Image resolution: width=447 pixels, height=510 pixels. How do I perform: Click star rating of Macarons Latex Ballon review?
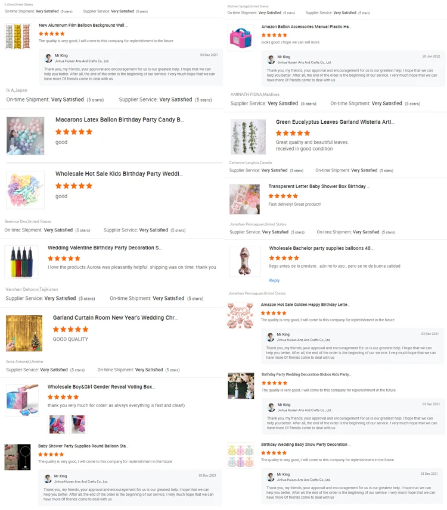(x=74, y=132)
